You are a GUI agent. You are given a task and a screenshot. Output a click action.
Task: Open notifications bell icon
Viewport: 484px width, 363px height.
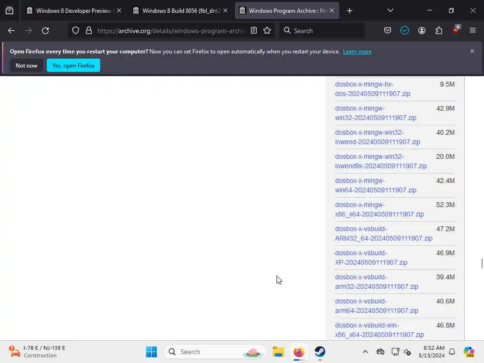point(452,352)
